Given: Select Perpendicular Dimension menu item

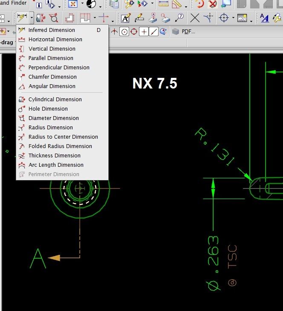Looking at the screenshot, I should [62, 68].
